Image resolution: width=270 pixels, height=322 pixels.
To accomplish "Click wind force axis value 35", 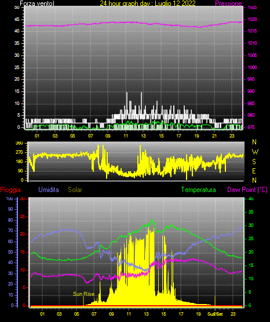I will (17, 43).
